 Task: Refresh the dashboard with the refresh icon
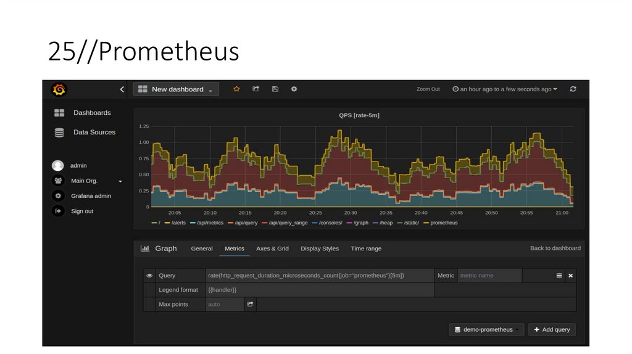(573, 89)
